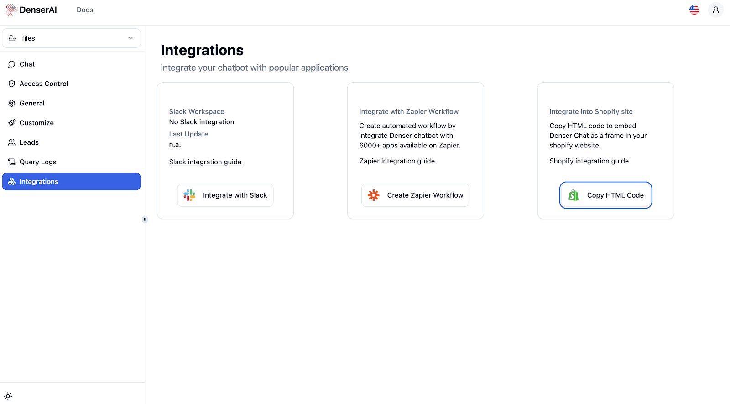Open the Zapier integration guide link
The image size is (730, 404).
[397, 161]
